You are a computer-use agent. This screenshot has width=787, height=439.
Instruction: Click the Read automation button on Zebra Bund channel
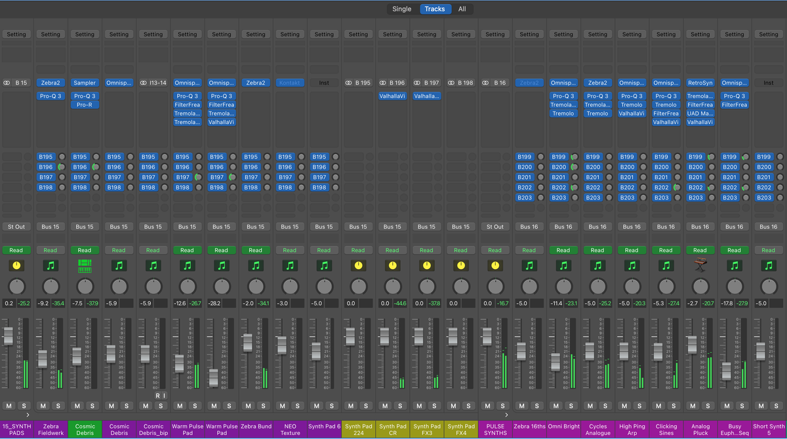[255, 250]
